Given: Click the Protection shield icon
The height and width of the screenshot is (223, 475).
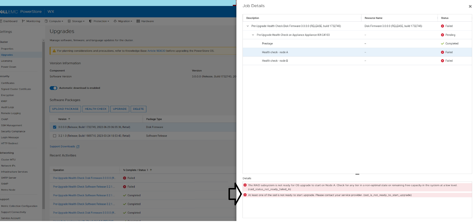Looking at the screenshot, I should (x=90, y=21).
